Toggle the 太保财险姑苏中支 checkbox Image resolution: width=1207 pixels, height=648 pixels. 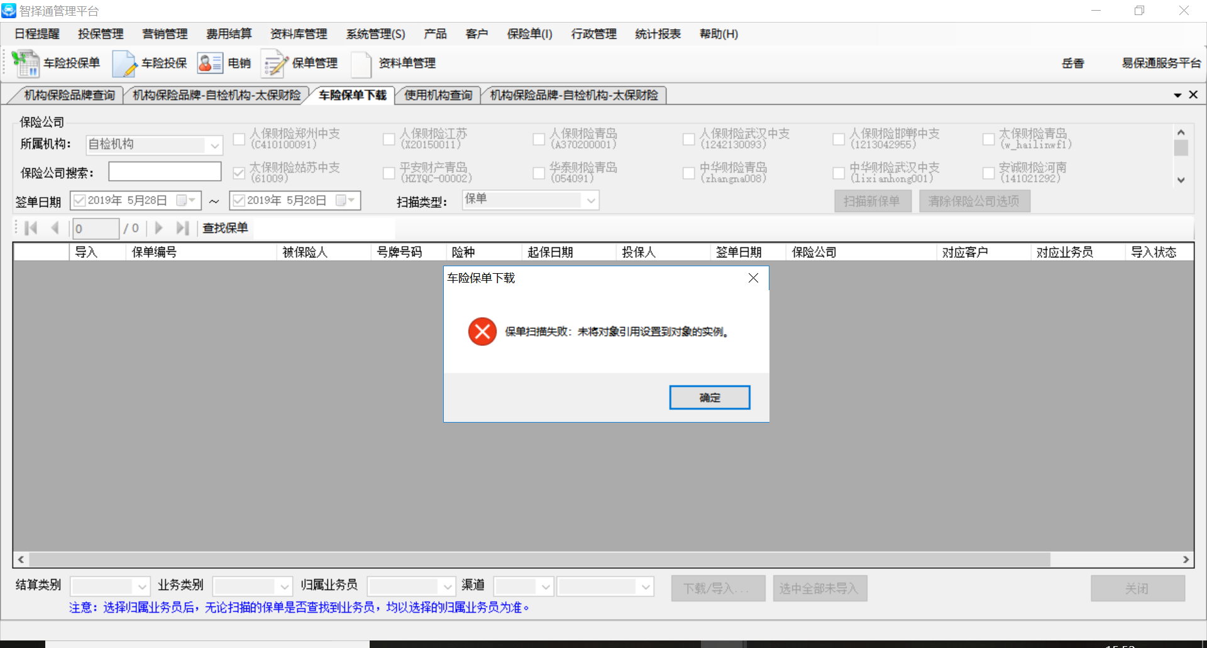coord(239,173)
